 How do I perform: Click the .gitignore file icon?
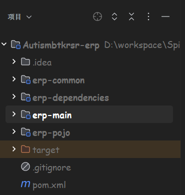click(25, 166)
